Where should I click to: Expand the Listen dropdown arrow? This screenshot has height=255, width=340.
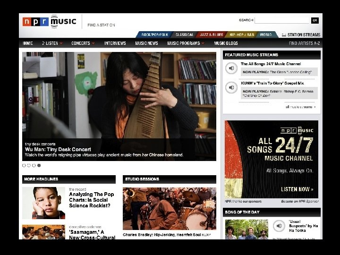click(61, 43)
